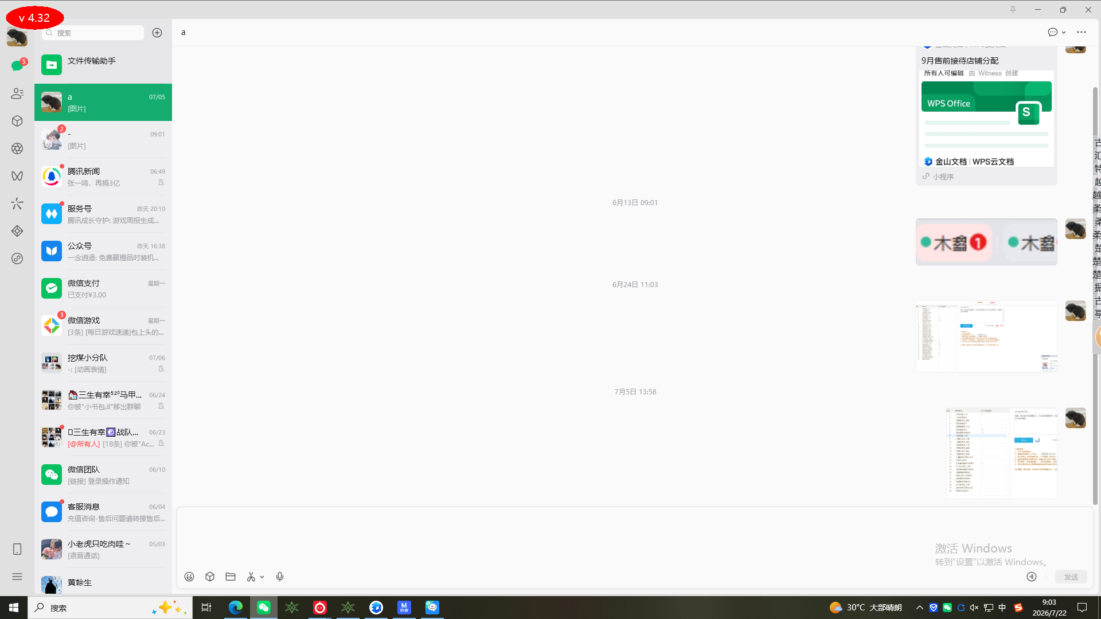Viewport: 1101px width, 619px height.
Task: Open the favorites cube icon in the input toolbar
Action: [x=210, y=577]
